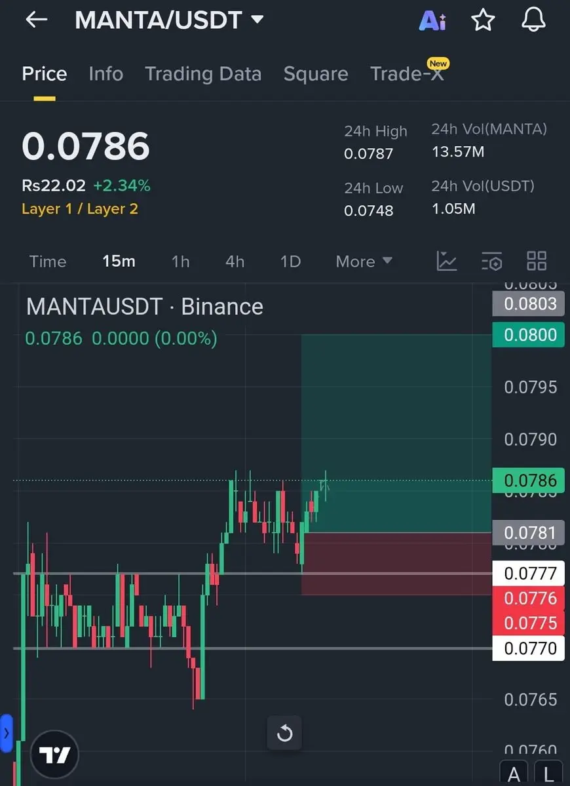Open the AI assistant icon

pos(432,20)
